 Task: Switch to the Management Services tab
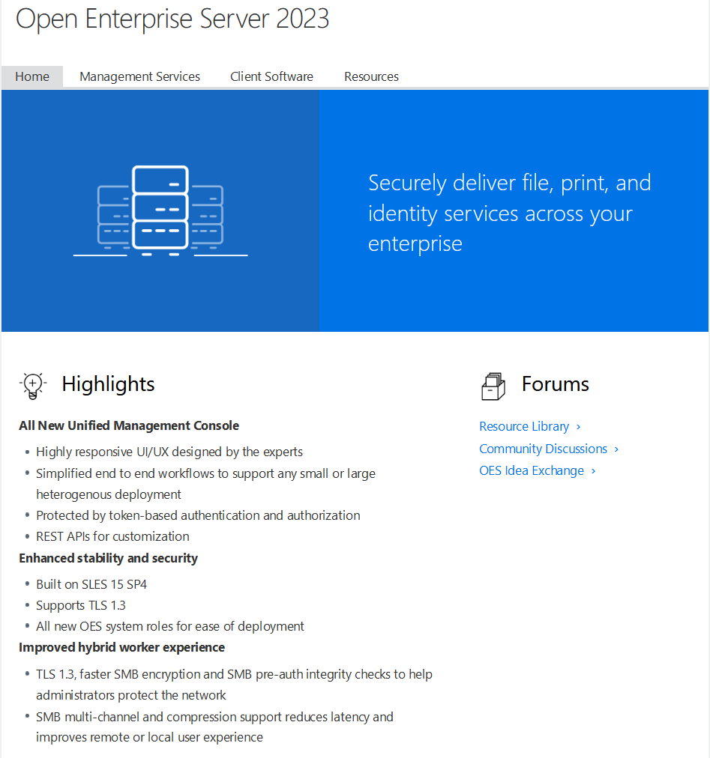point(139,76)
